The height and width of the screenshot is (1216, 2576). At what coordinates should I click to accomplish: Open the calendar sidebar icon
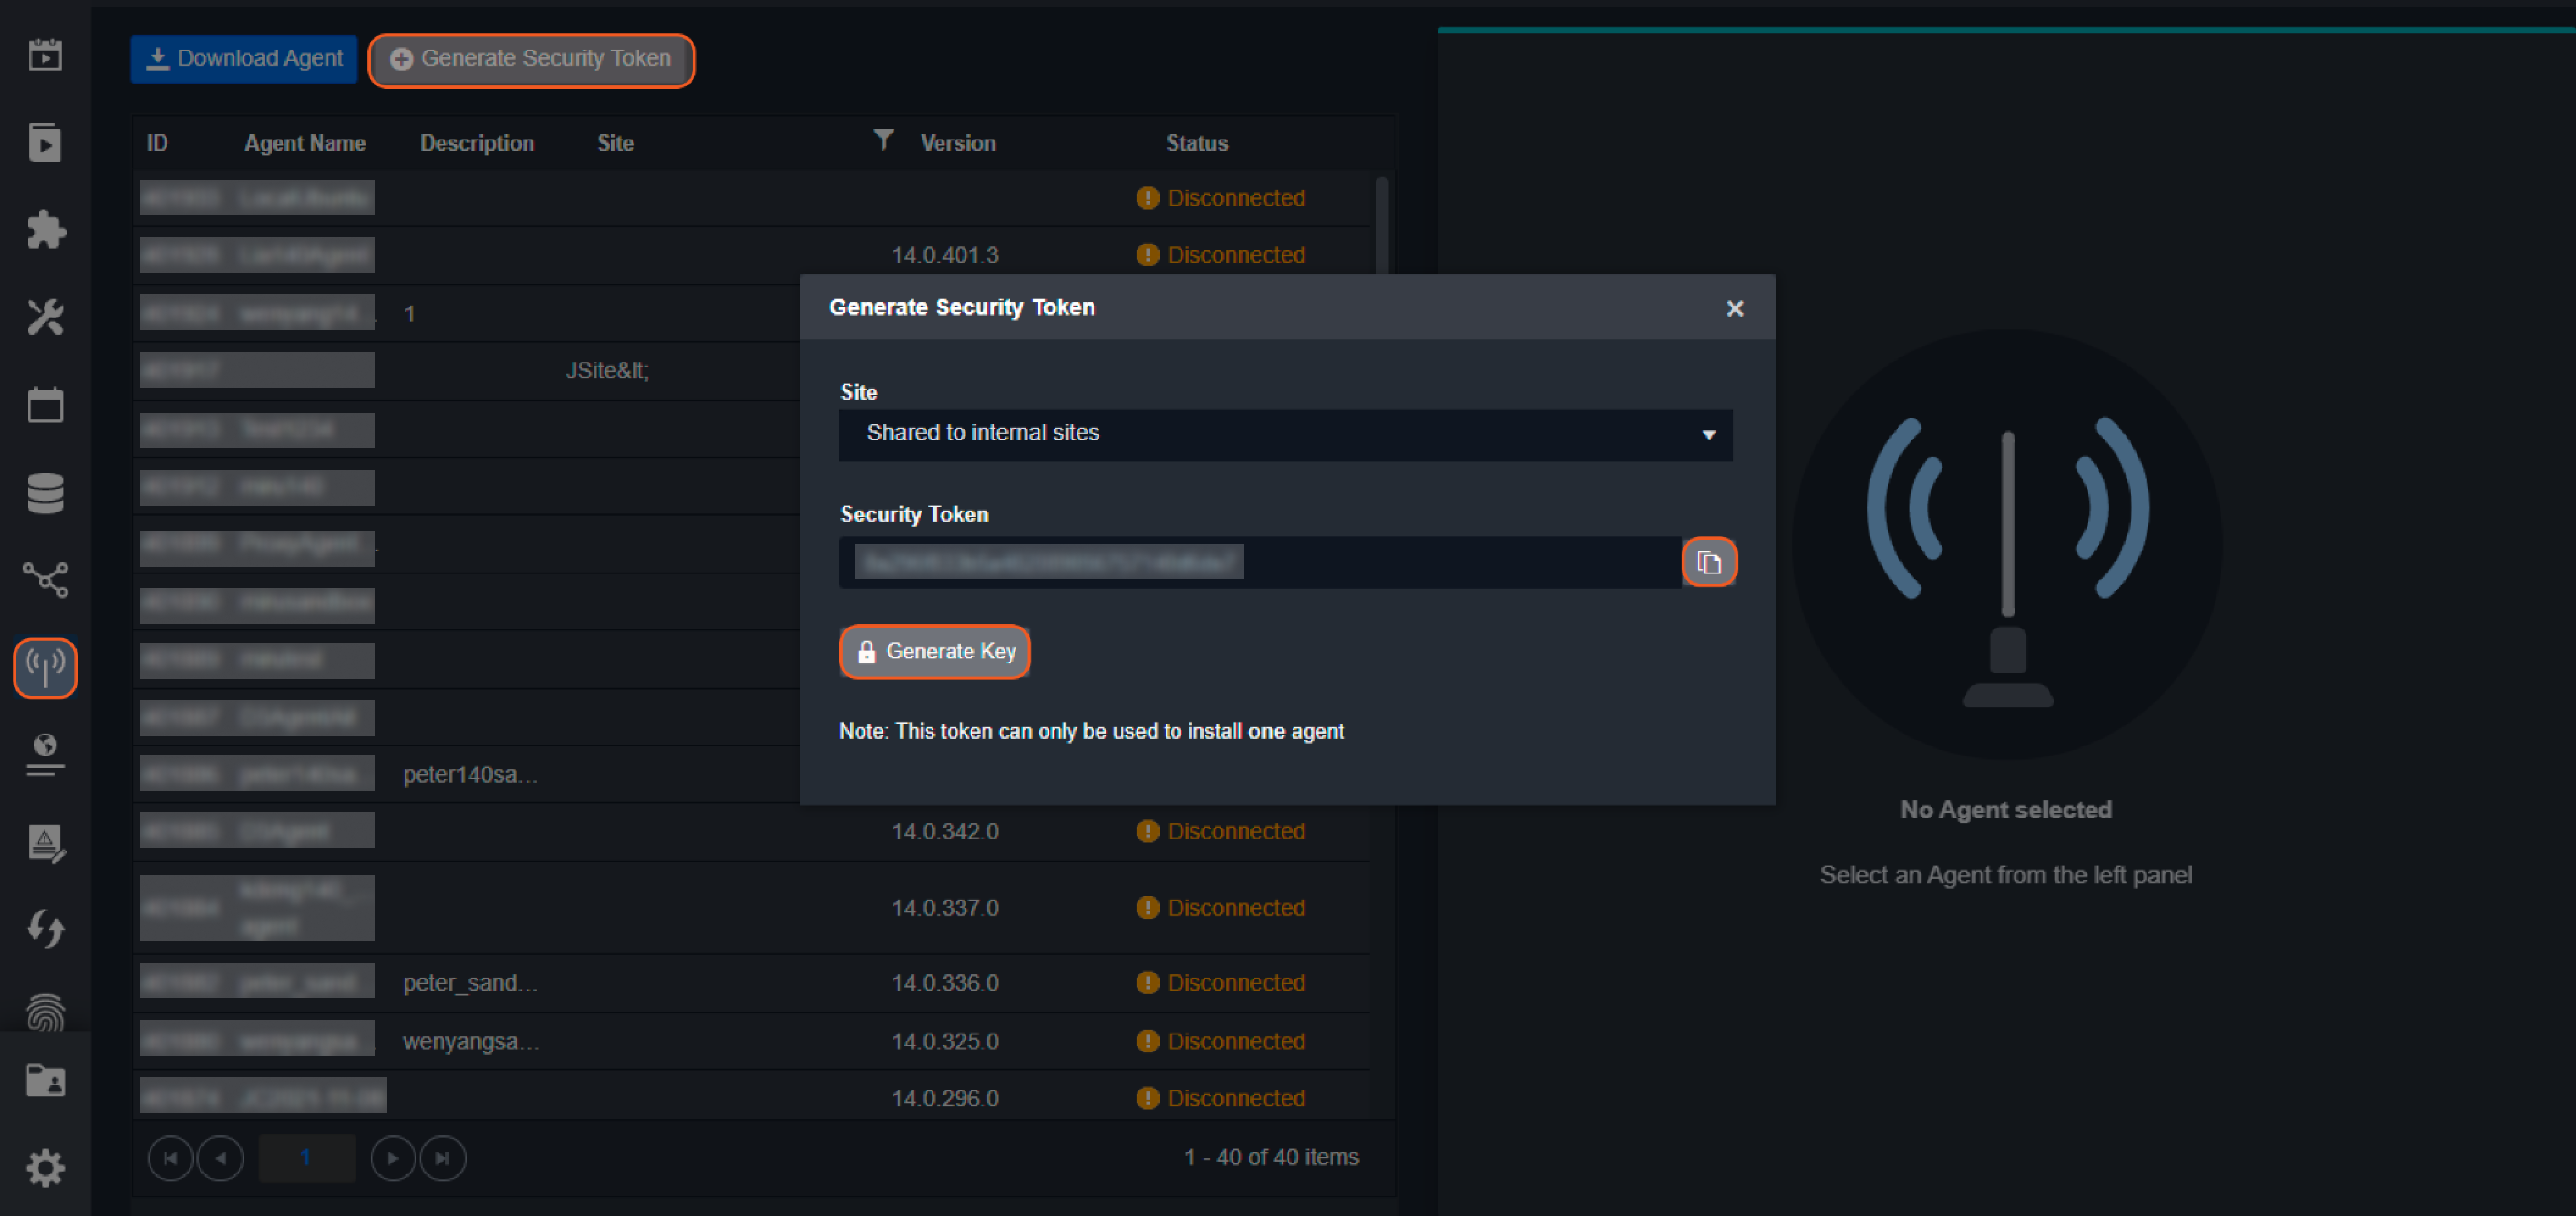click(45, 405)
